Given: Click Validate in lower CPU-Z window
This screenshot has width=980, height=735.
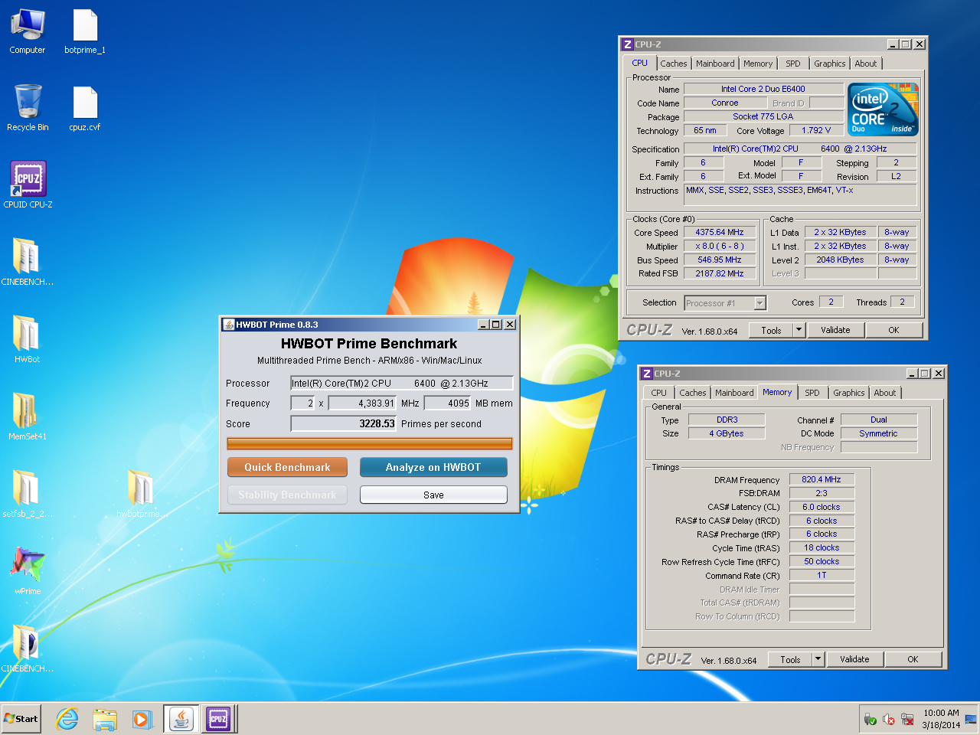Looking at the screenshot, I should click(x=854, y=659).
